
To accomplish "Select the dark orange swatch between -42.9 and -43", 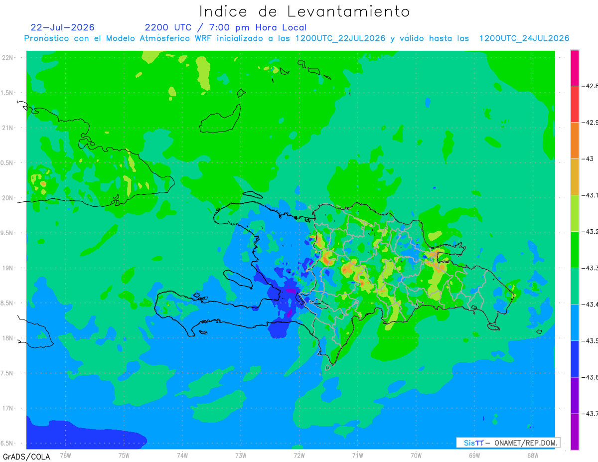I will coord(575,141).
